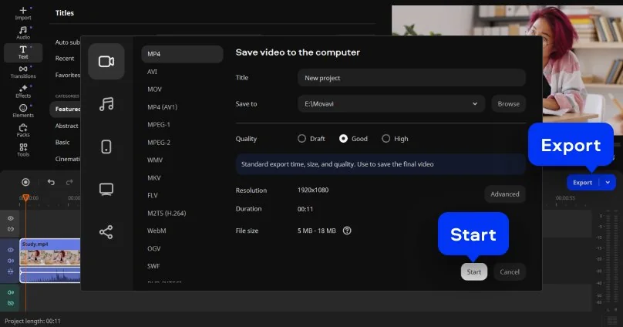Expand the Export options arrow
Image resolution: width=623 pixels, height=327 pixels.
pyautogui.click(x=608, y=182)
